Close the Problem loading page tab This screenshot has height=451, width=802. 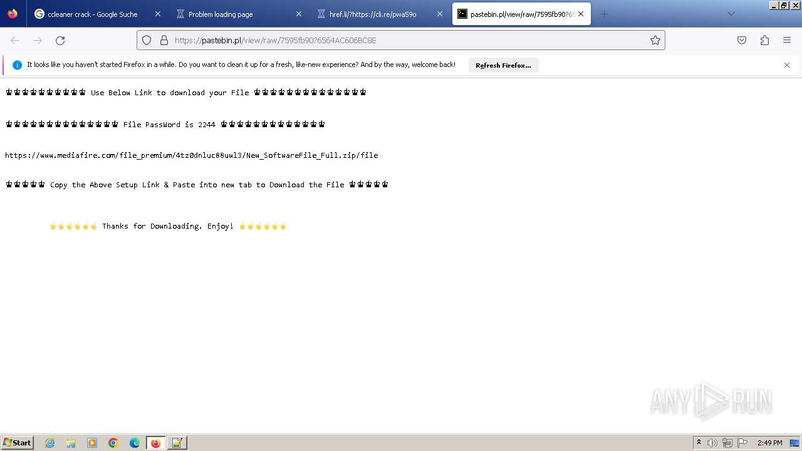coord(298,14)
